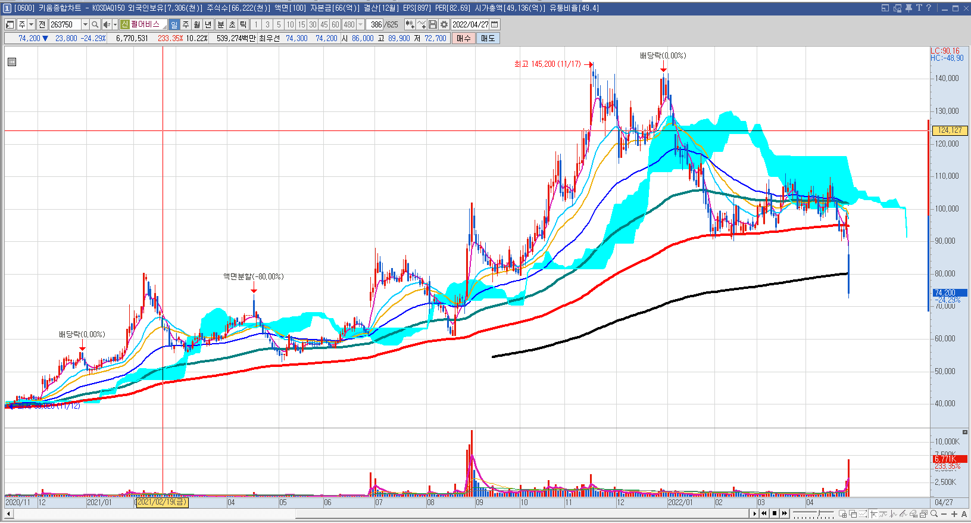The image size is (971, 523).
Task: Select the 30 interval button
Action: tap(313, 24)
